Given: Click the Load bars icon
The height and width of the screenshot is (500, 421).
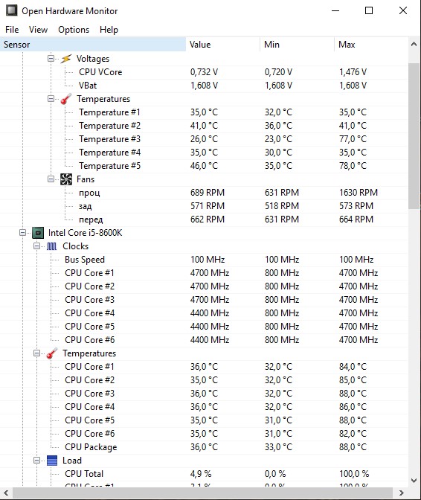Looking at the screenshot, I should pyautogui.click(x=52, y=461).
